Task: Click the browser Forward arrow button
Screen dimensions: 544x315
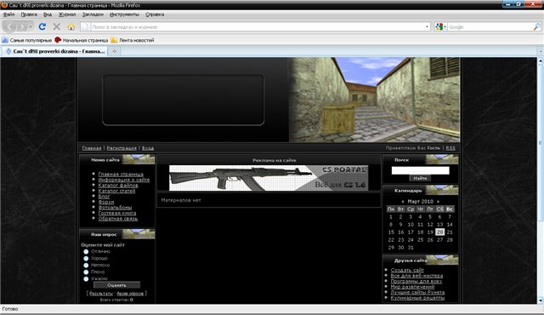Action: pos(22,26)
